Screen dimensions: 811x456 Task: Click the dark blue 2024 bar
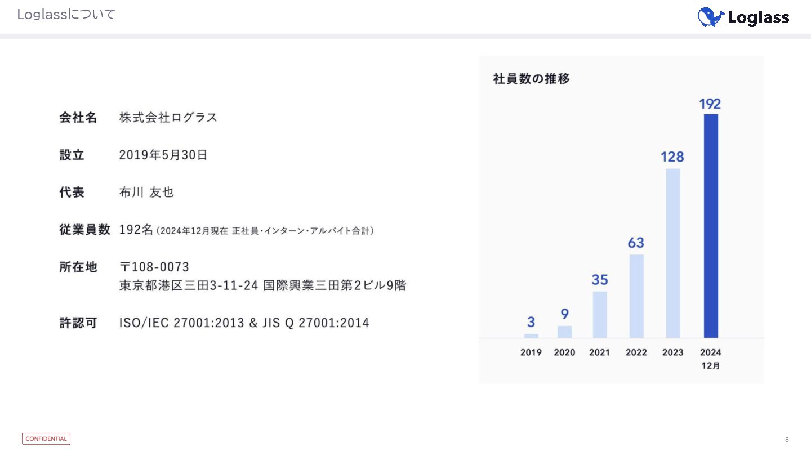coord(711,226)
